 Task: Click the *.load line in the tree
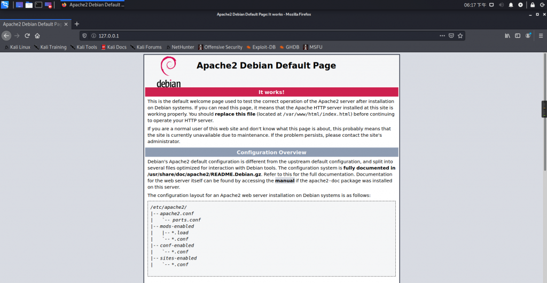tap(179, 233)
